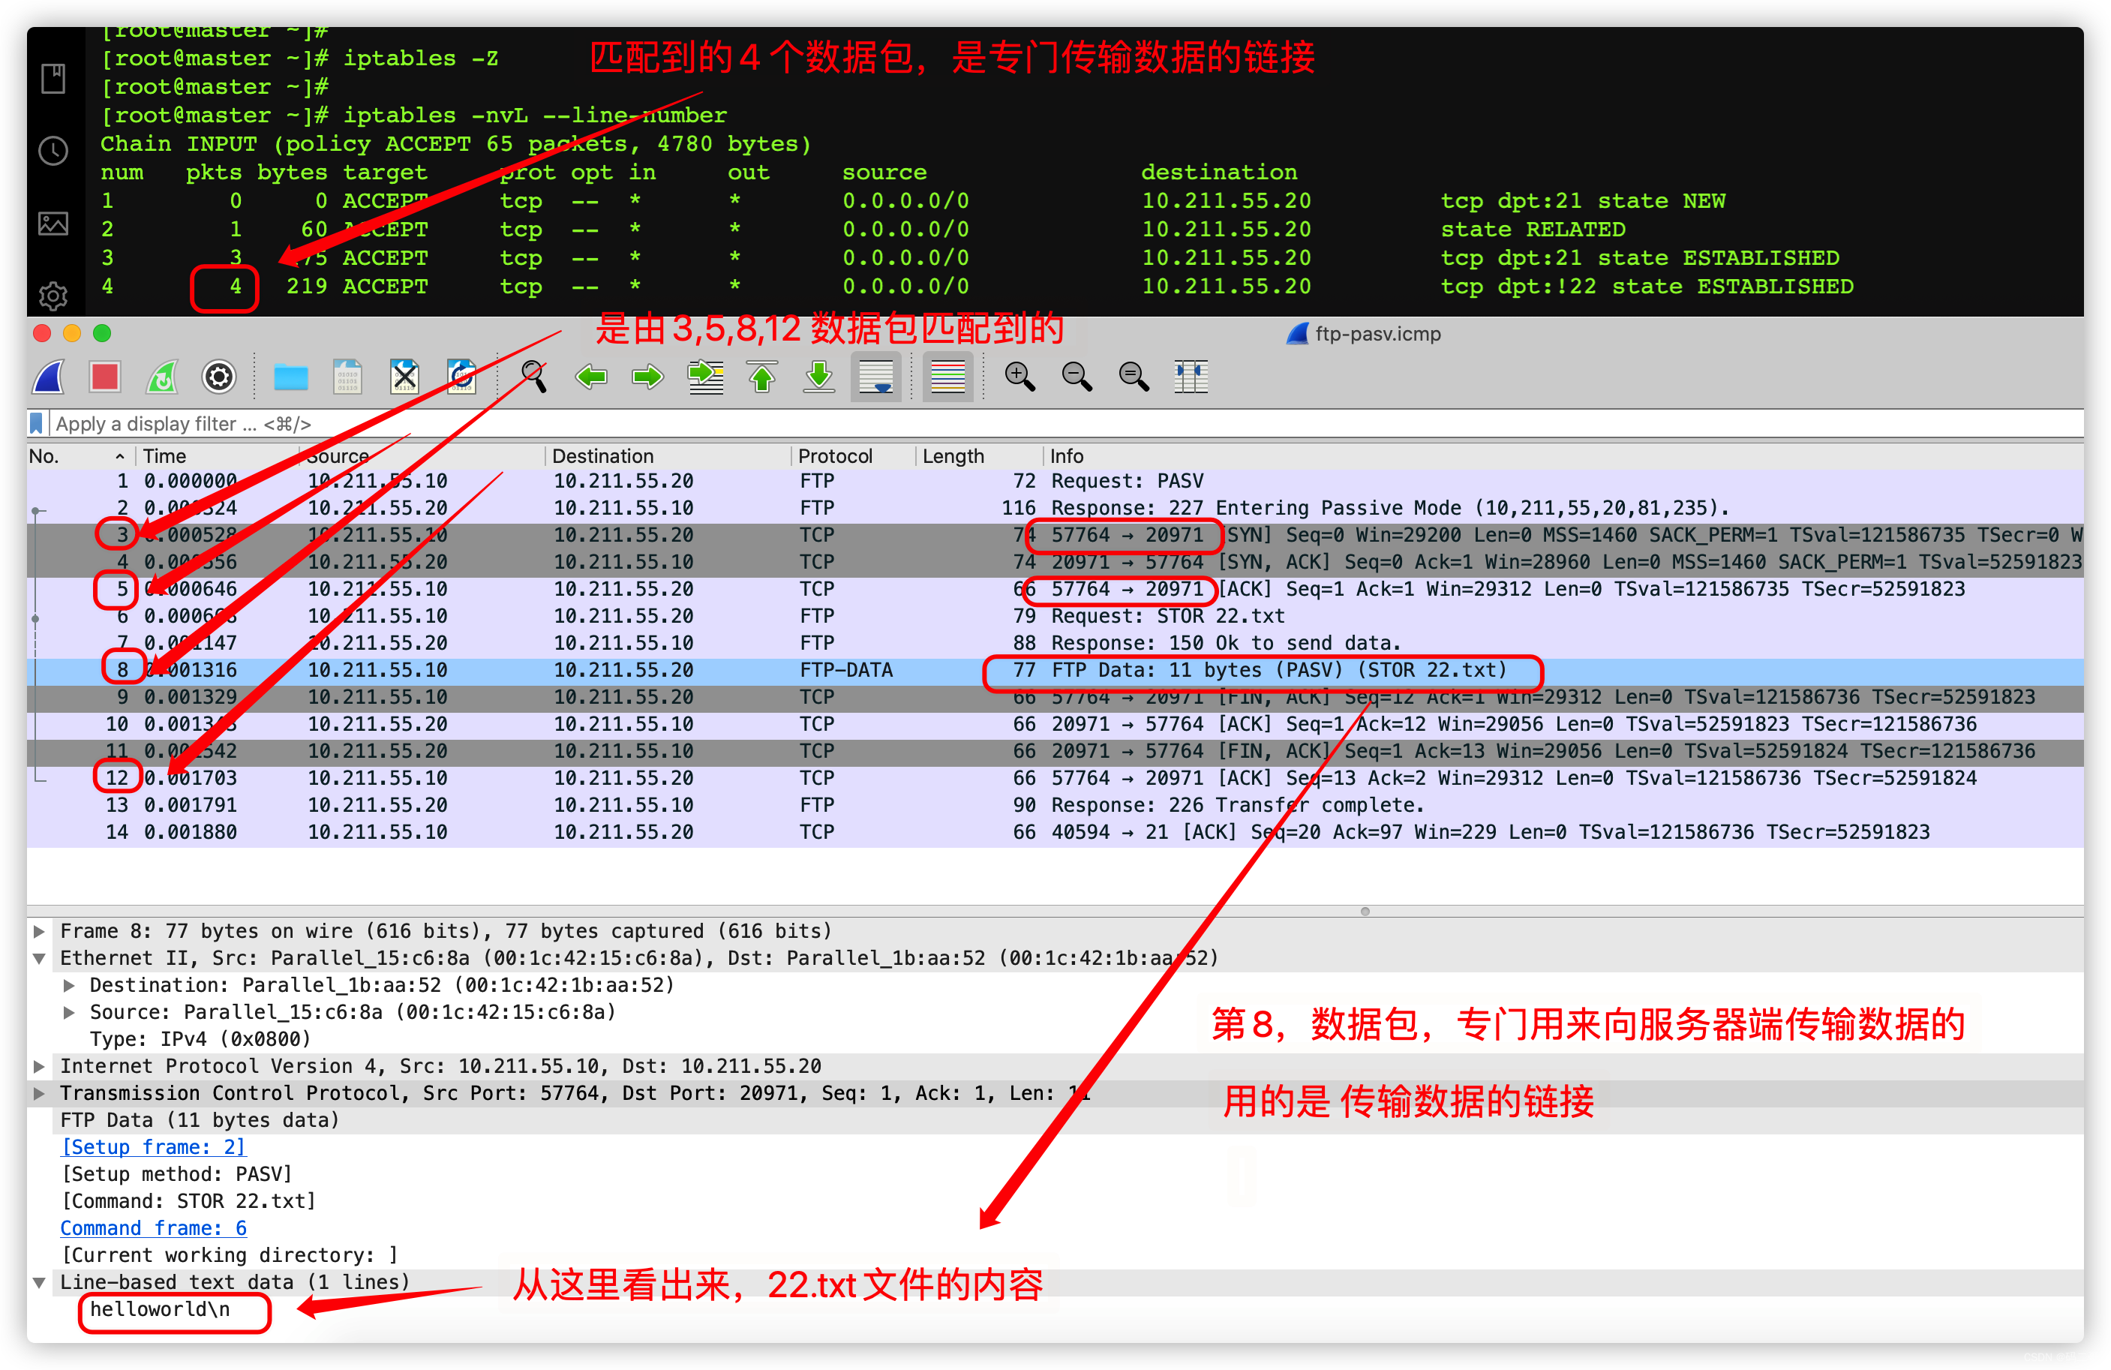Select packet 1 Request: PASV
2111x1370 pixels.
pos(1055,481)
